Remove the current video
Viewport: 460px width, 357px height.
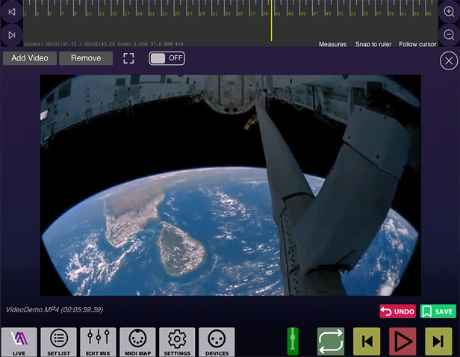pyautogui.click(x=86, y=58)
